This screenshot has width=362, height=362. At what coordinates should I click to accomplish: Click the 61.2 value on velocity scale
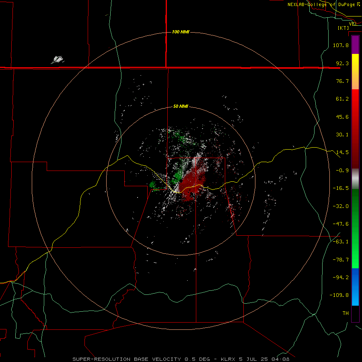pos(342,99)
